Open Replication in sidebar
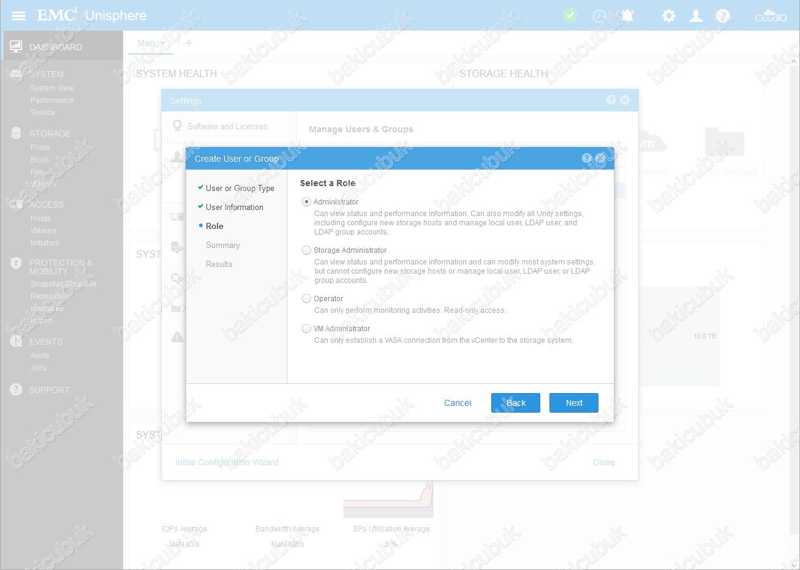 coord(50,296)
